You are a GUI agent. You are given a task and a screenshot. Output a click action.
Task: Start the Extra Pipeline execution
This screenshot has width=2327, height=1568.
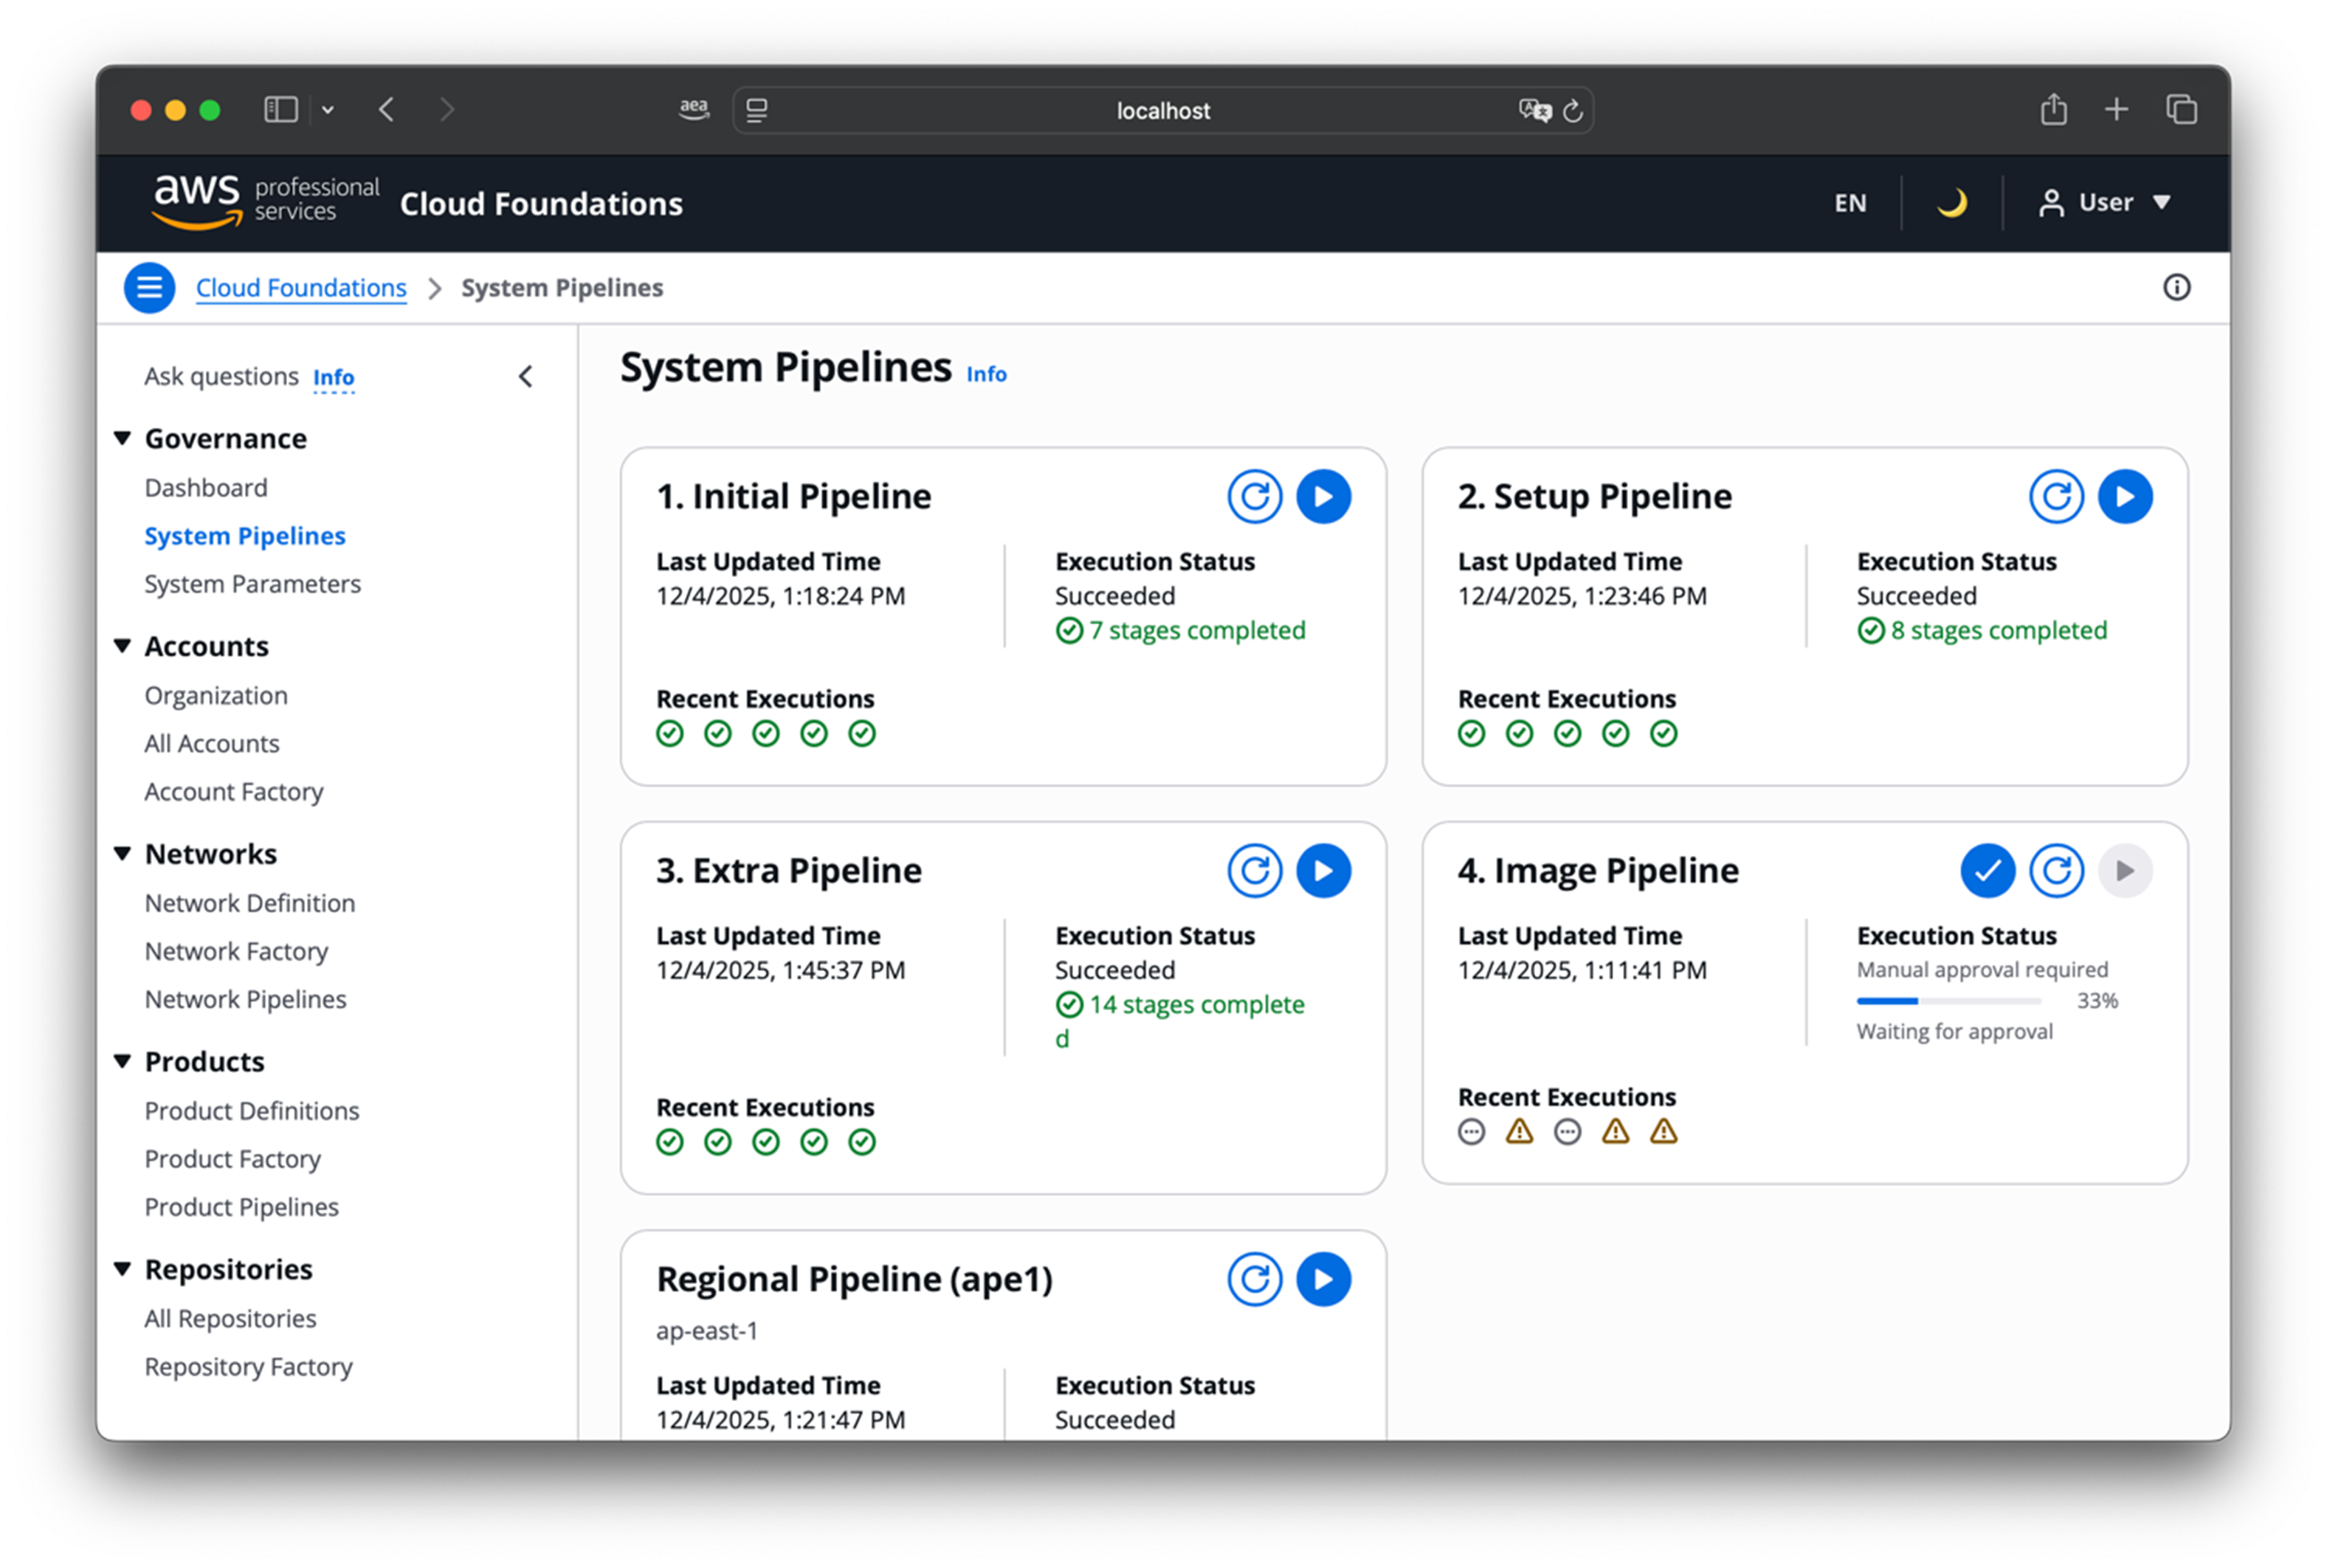1323,870
